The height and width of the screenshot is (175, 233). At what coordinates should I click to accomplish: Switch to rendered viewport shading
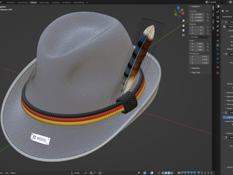[172, 173]
